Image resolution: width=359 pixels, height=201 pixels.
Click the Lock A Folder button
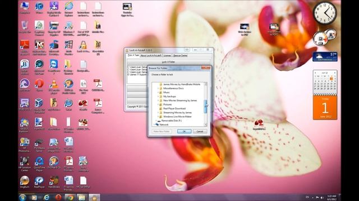pyautogui.click(x=168, y=62)
